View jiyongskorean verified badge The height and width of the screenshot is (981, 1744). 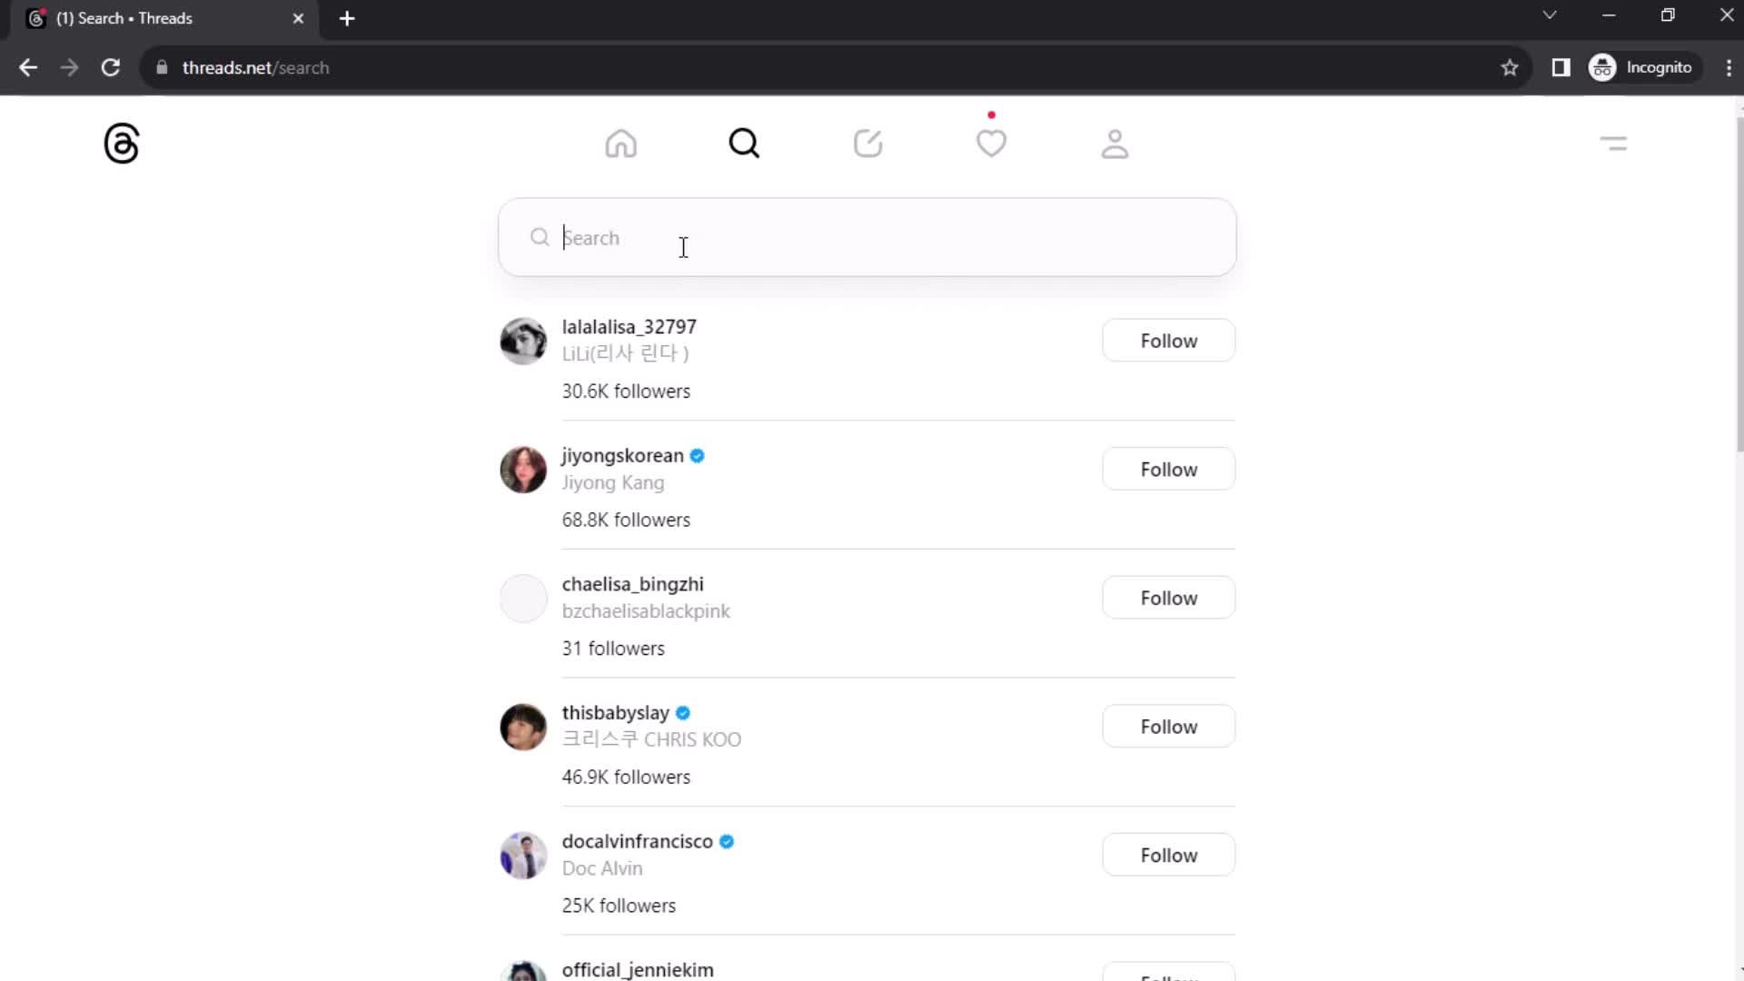click(699, 455)
